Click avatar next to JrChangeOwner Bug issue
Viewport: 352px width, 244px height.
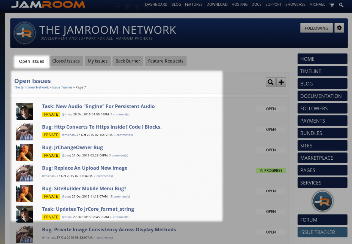(x=24, y=152)
